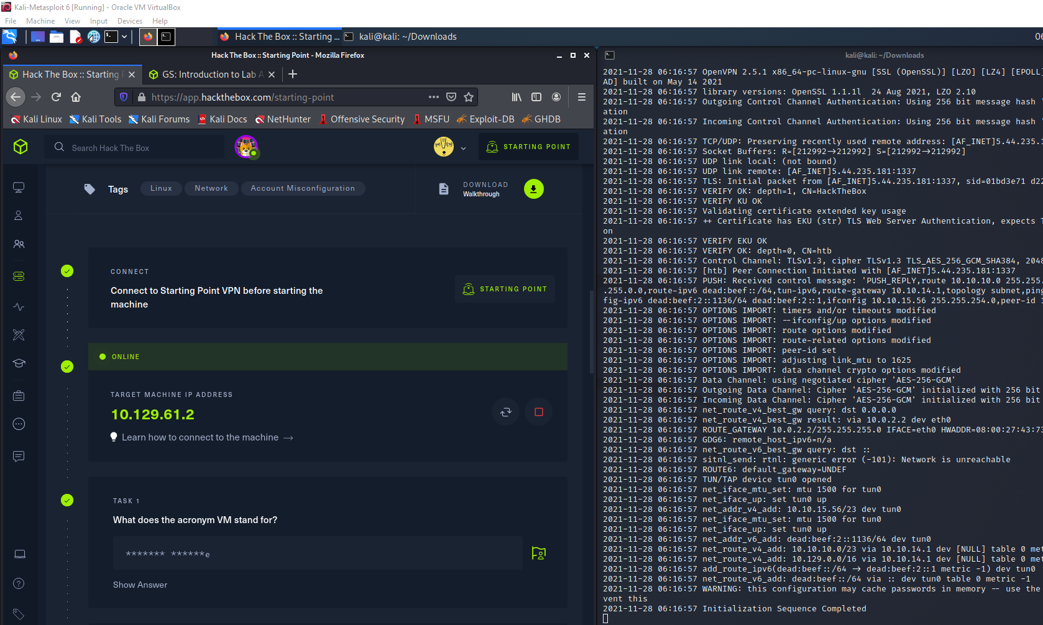Toggle the Firefox sidebar view
Screen dimensions: 1043x625
point(536,97)
